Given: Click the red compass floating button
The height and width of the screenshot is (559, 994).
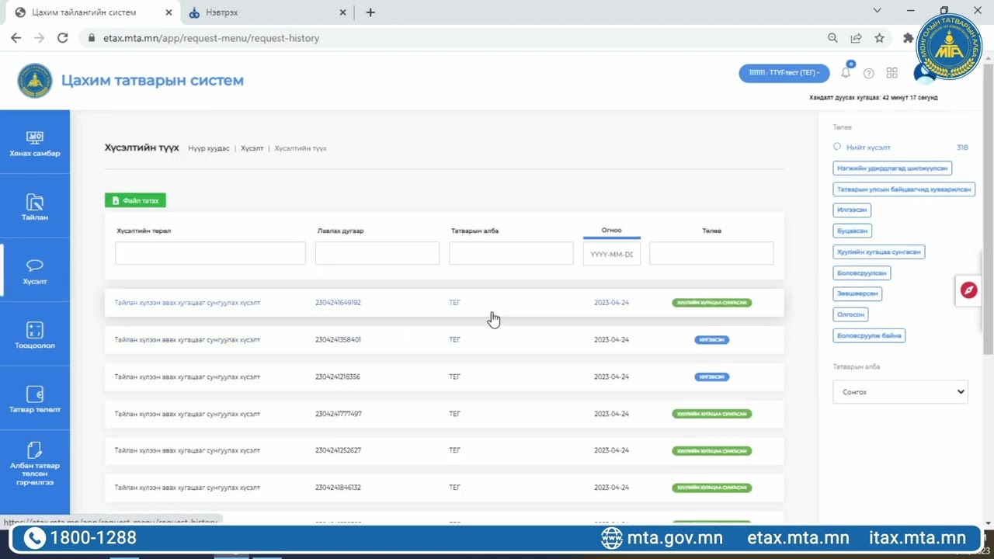Looking at the screenshot, I should point(968,290).
